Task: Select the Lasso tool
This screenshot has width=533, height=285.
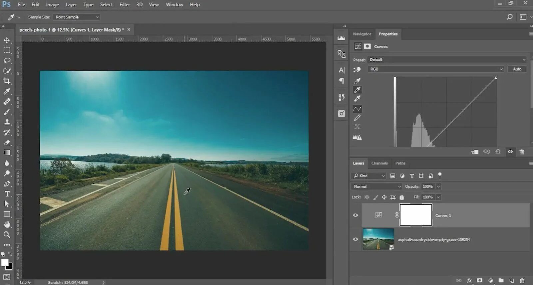Action: [x=7, y=61]
